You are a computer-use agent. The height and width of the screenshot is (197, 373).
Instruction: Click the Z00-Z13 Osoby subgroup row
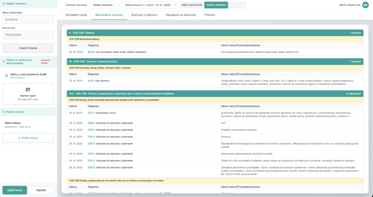click(x=215, y=100)
